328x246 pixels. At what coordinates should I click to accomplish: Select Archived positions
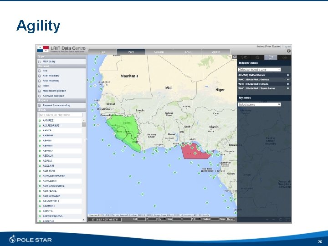coord(61,96)
